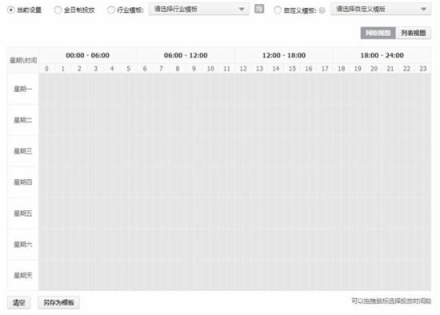Viewport: 440px width, 315px height.
Task: Click the 星期三 row label
Action: click(x=23, y=151)
